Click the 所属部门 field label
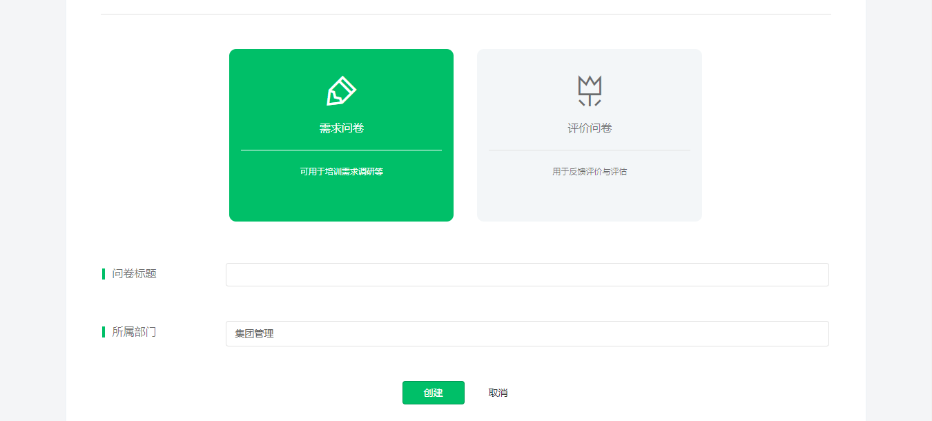The width and height of the screenshot is (932, 421). point(135,332)
